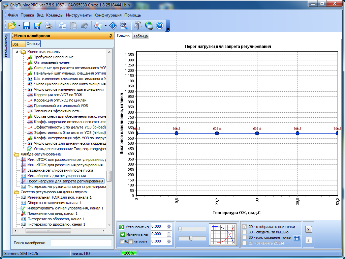Screen dimensions: 345x259
Task: Click the 'X' axis button
Action: pos(308,230)
